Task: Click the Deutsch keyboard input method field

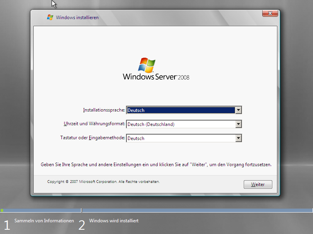Action: (x=180, y=138)
